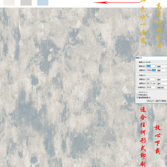Open the document height unit dropdown

[162, 83]
